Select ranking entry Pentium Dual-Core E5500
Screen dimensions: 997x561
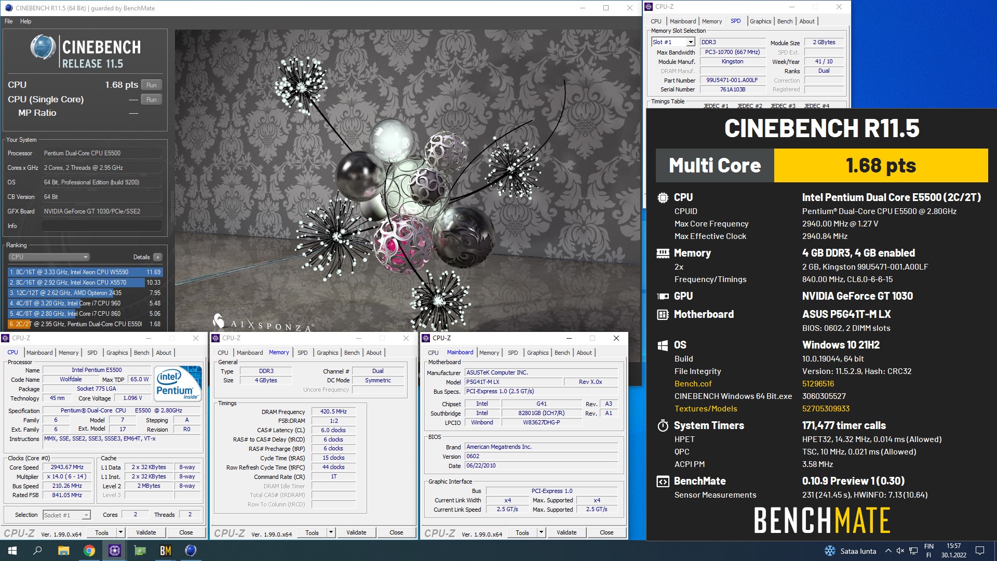pyautogui.click(x=85, y=324)
